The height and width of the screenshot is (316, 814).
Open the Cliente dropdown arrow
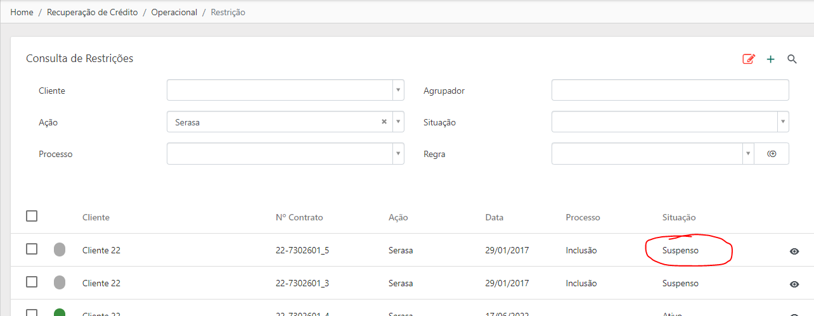pos(398,90)
